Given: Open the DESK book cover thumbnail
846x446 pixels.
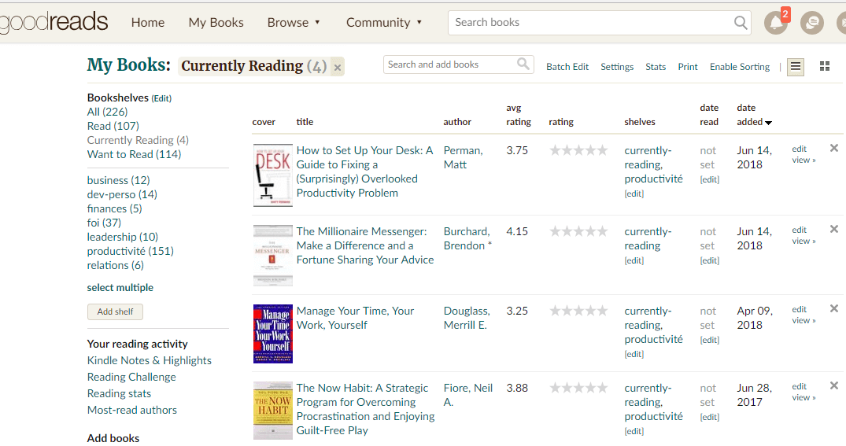Looking at the screenshot, I should click(273, 175).
